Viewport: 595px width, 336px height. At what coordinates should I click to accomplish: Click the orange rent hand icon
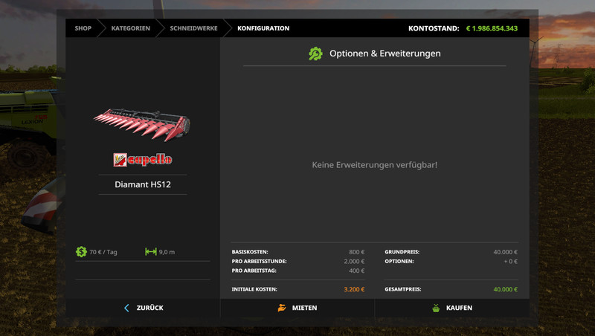coord(282,308)
